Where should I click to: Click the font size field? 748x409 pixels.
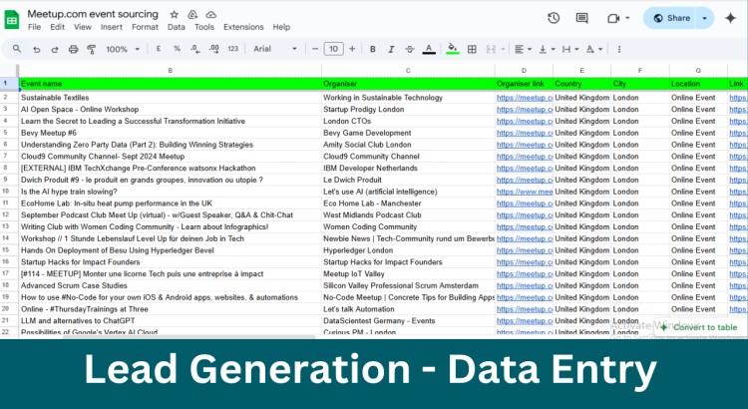(333, 49)
